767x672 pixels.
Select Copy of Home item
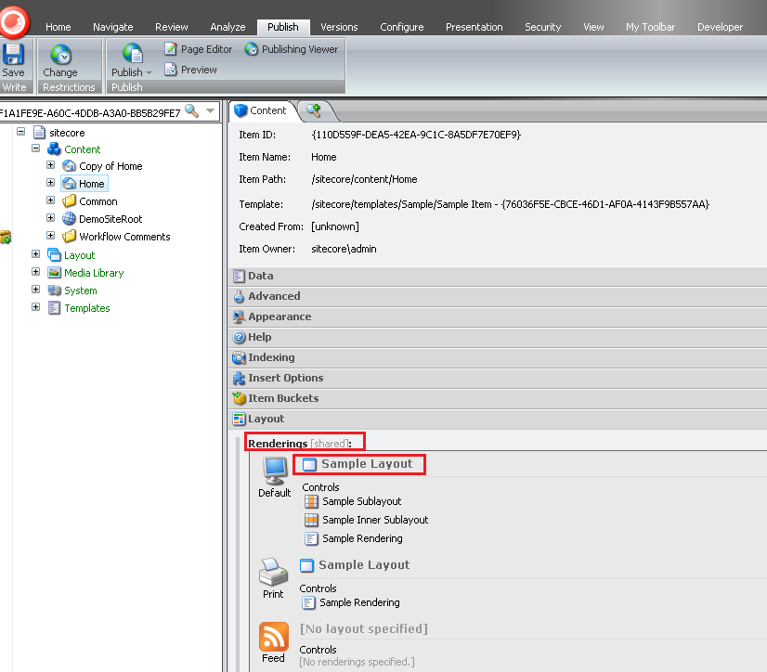[x=103, y=166]
